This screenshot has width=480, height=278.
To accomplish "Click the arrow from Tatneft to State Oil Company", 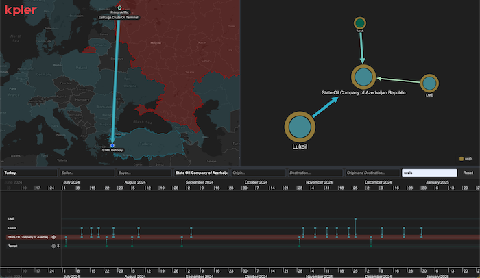I will 361,47.
